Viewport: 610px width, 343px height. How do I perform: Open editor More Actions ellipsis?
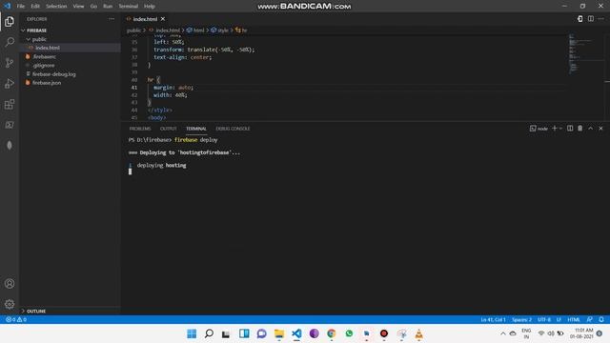(x=601, y=19)
